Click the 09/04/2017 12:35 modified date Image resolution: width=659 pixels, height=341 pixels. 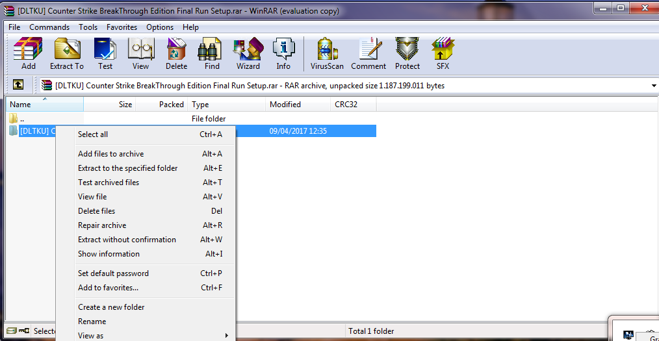point(298,131)
